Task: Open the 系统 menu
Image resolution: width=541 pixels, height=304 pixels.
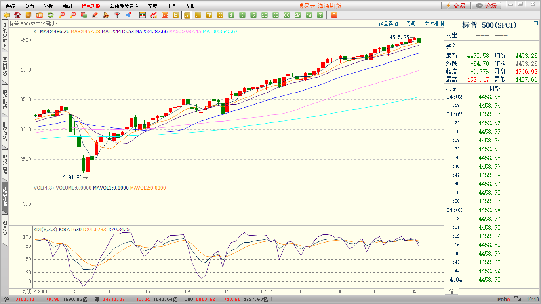Action: (x=10, y=6)
